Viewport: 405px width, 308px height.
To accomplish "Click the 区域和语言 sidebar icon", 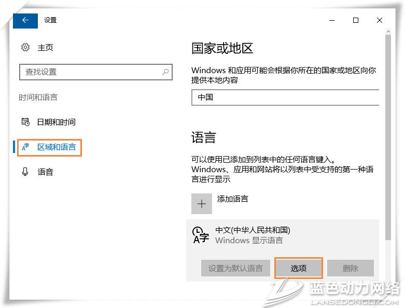I will coord(25,147).
